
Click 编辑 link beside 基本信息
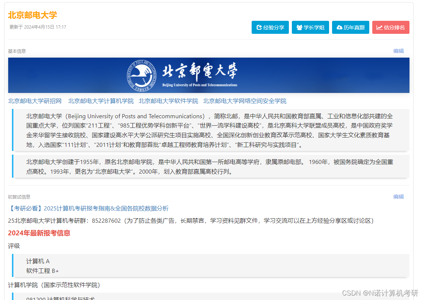398,51
